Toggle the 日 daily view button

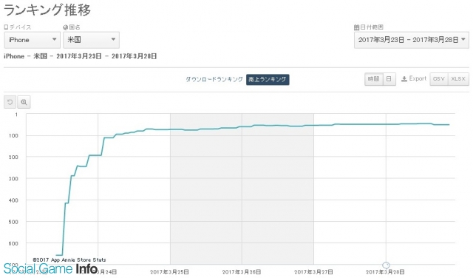click(389, 79)
